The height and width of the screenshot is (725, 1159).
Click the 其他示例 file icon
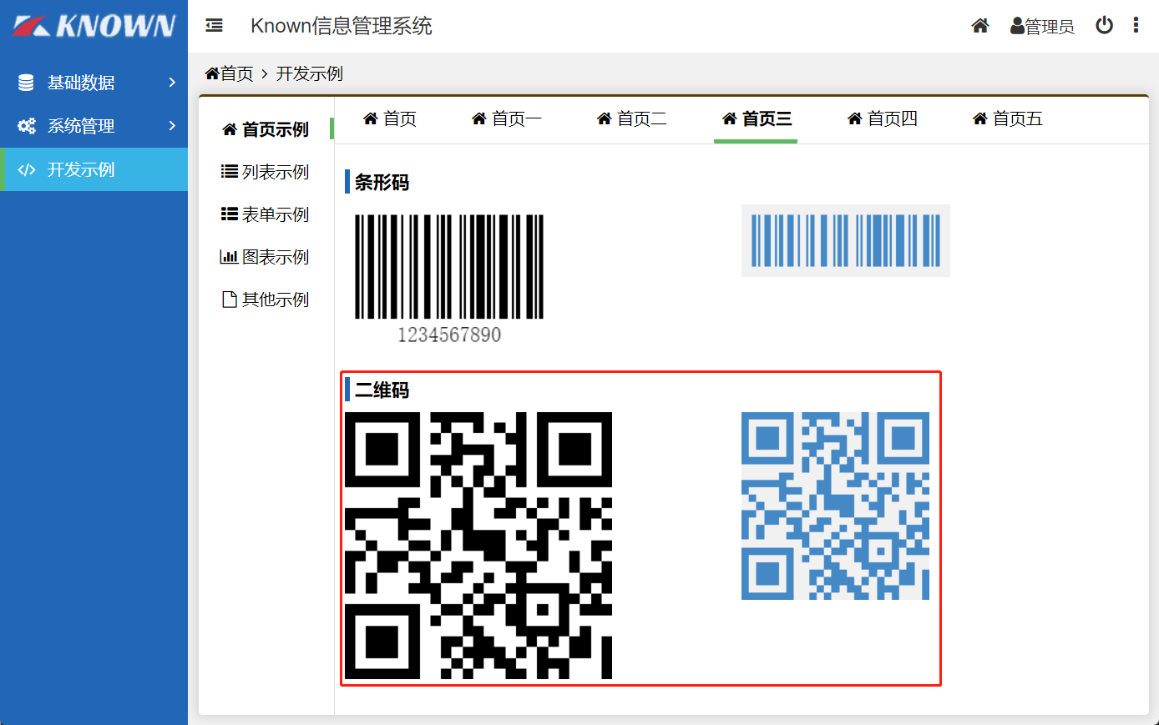coord(229,299)
